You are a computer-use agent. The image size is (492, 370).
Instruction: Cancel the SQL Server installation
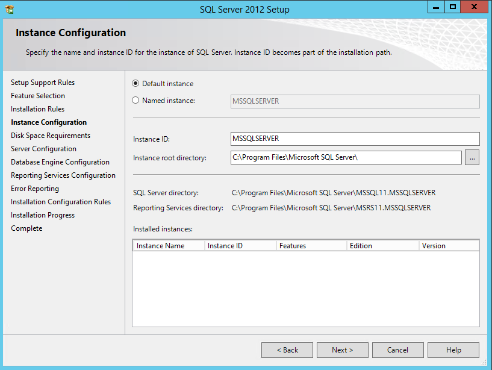tap(397, 350)
